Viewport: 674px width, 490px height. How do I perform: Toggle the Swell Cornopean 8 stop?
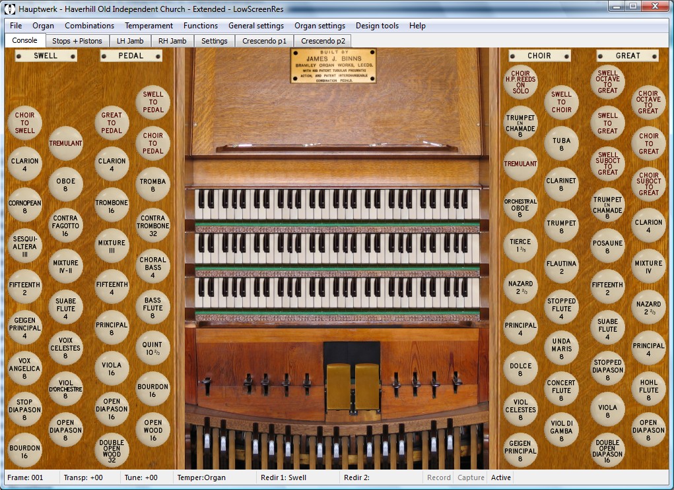tap(24, 205)
